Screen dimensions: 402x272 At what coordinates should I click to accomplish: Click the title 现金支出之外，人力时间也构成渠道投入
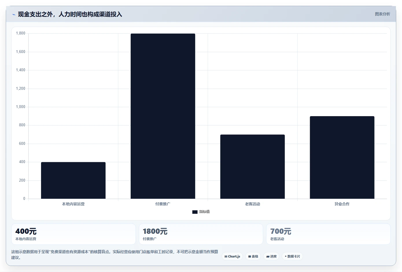tap(70, 14)
